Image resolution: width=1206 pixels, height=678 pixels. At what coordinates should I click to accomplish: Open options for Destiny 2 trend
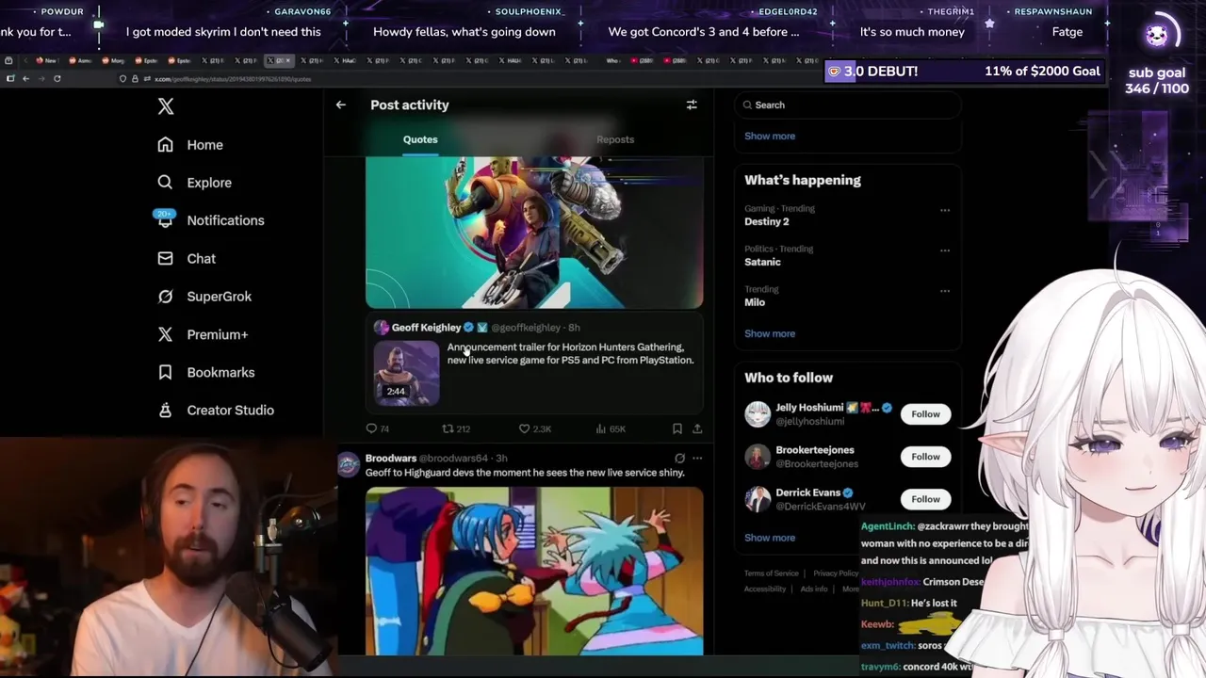click(945, 210)
